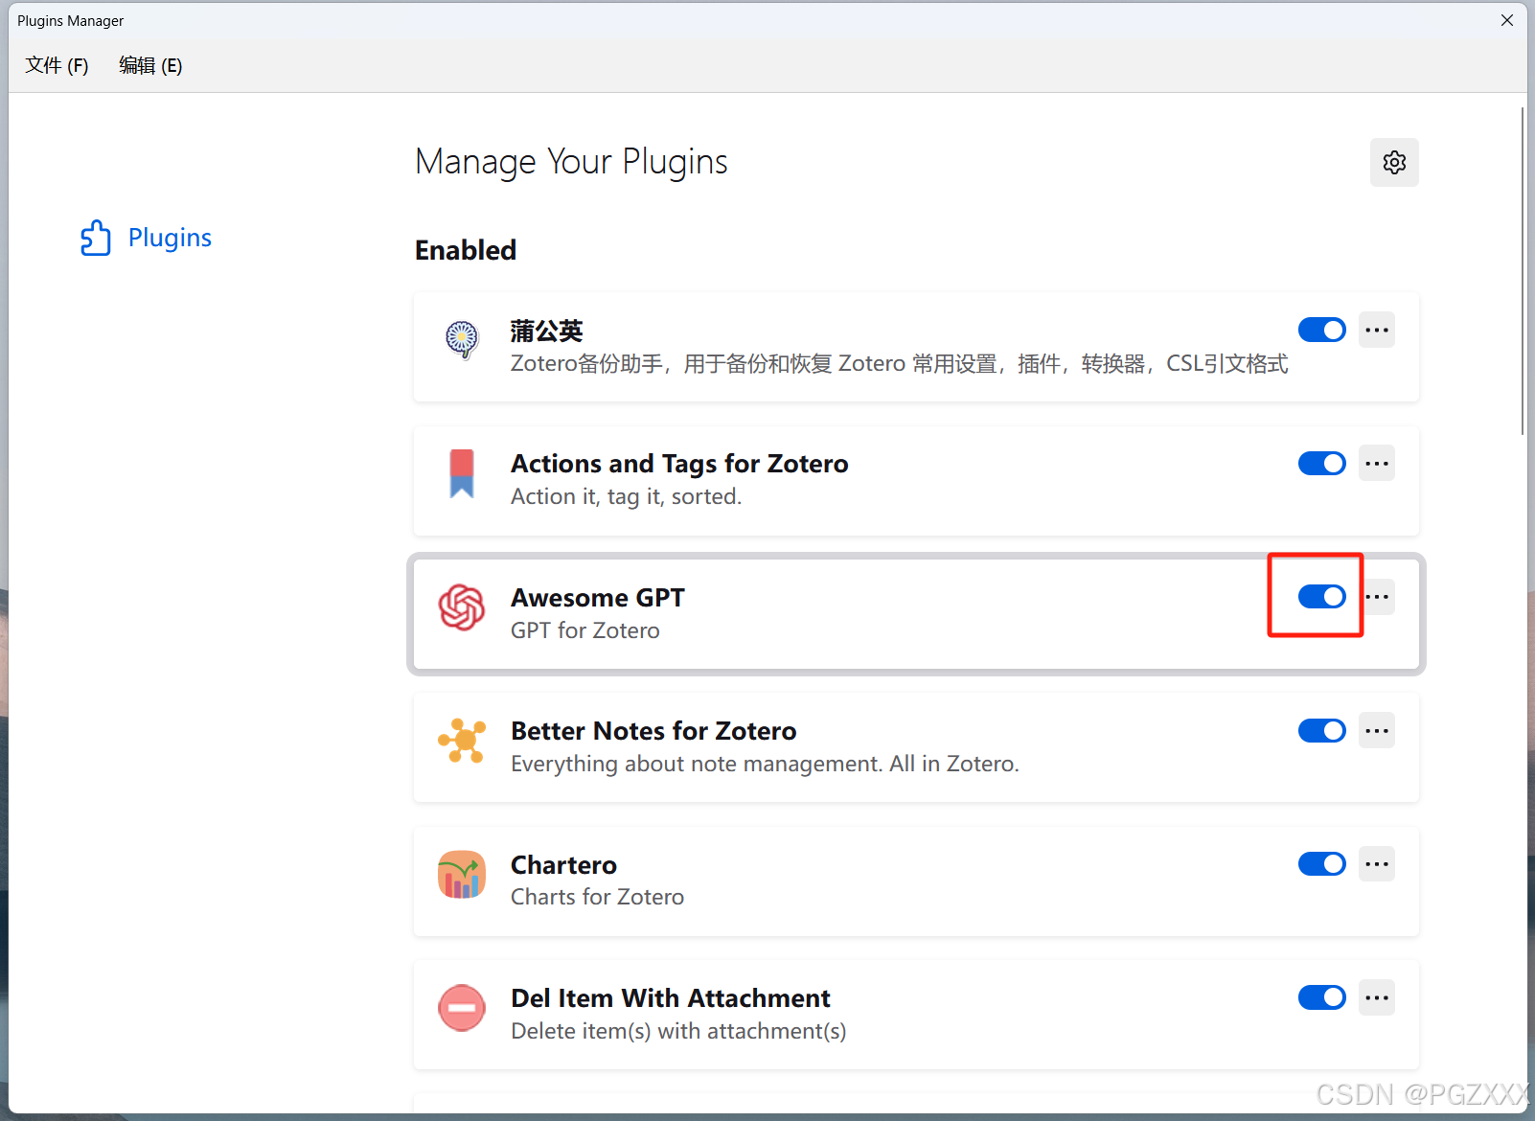Click the Better Notes orange node icon
Screen dimensions: 1535x1121
click(462, 741)
